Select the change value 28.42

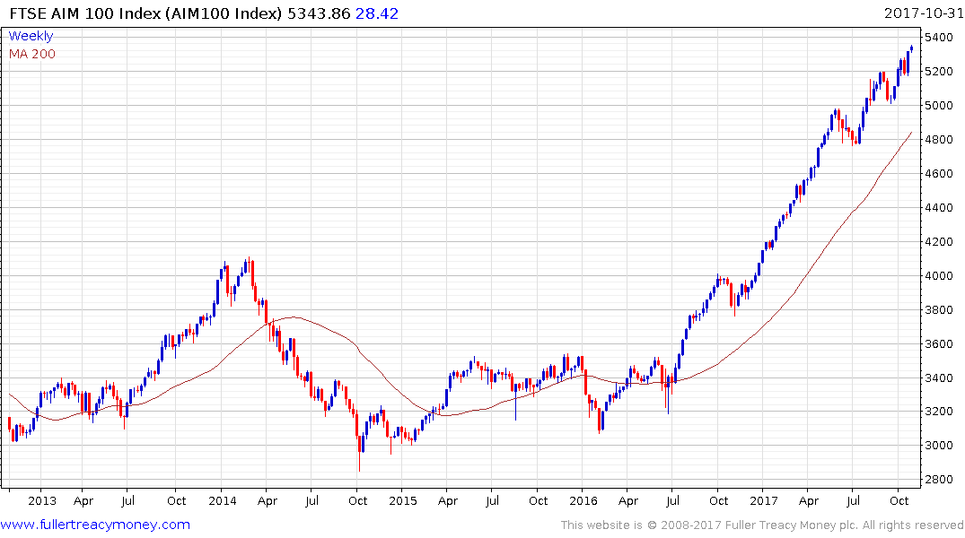pyautogui.click(x=377, y=13)
